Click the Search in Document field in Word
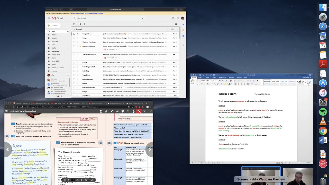 click(x=297, y=75)
